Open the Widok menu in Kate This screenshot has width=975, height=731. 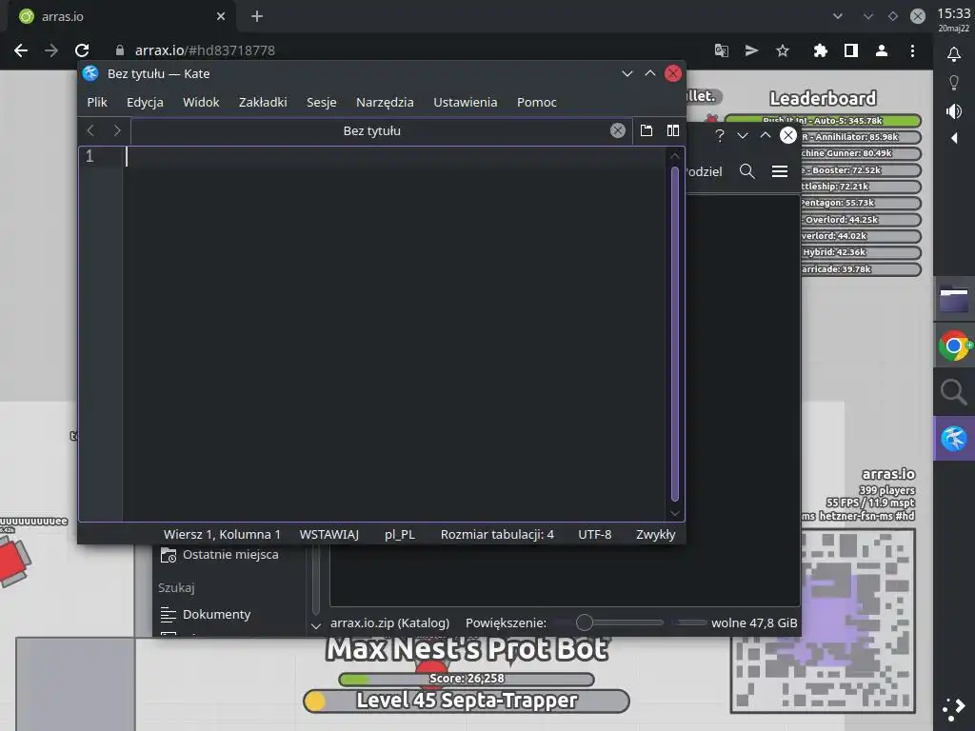201,103
